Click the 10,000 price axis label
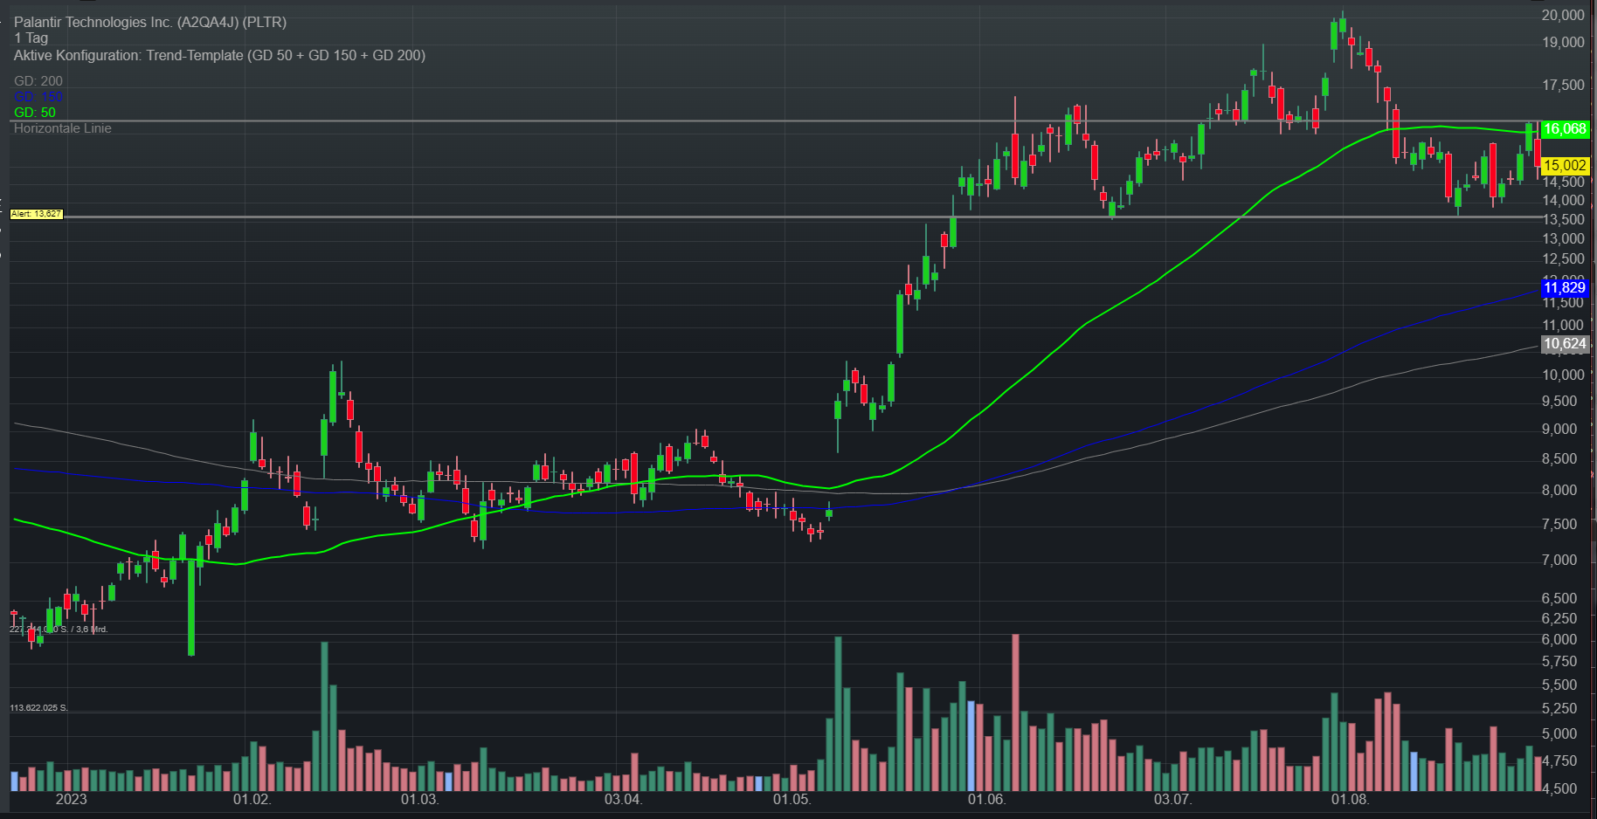Viewport: 1597px width, 819px height. tap(1563, 375)
